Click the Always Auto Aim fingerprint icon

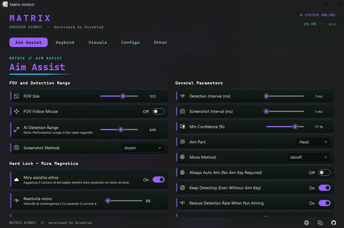pyautogui.click(x=182, y=172)
